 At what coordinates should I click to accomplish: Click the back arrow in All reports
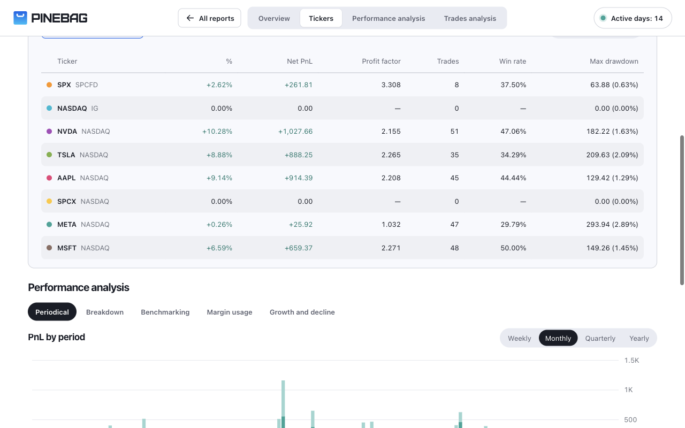(x=190, y=18)
